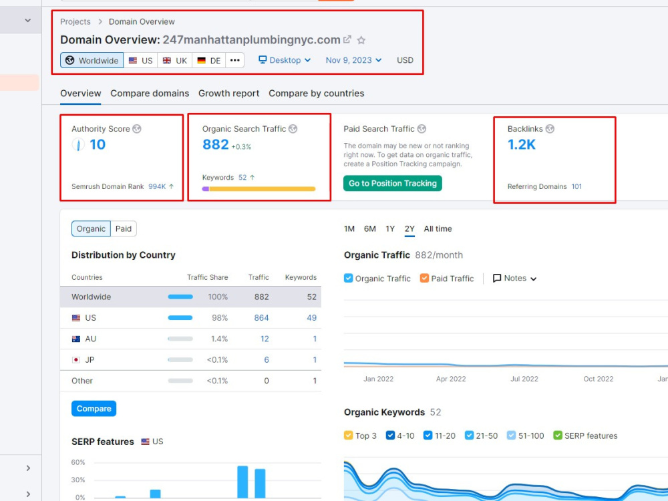The width and height of the screenshot is (668, 501).
Task: Open Notes dropdown
Action: 514,278
